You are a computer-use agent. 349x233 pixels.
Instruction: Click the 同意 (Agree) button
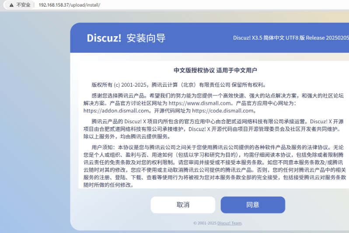[253, 205]
